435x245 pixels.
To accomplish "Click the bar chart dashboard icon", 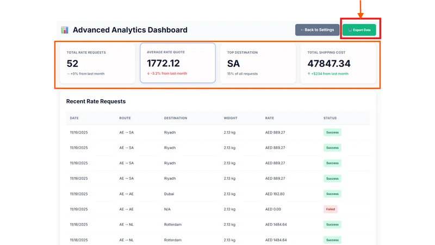I will pos(65,30).
